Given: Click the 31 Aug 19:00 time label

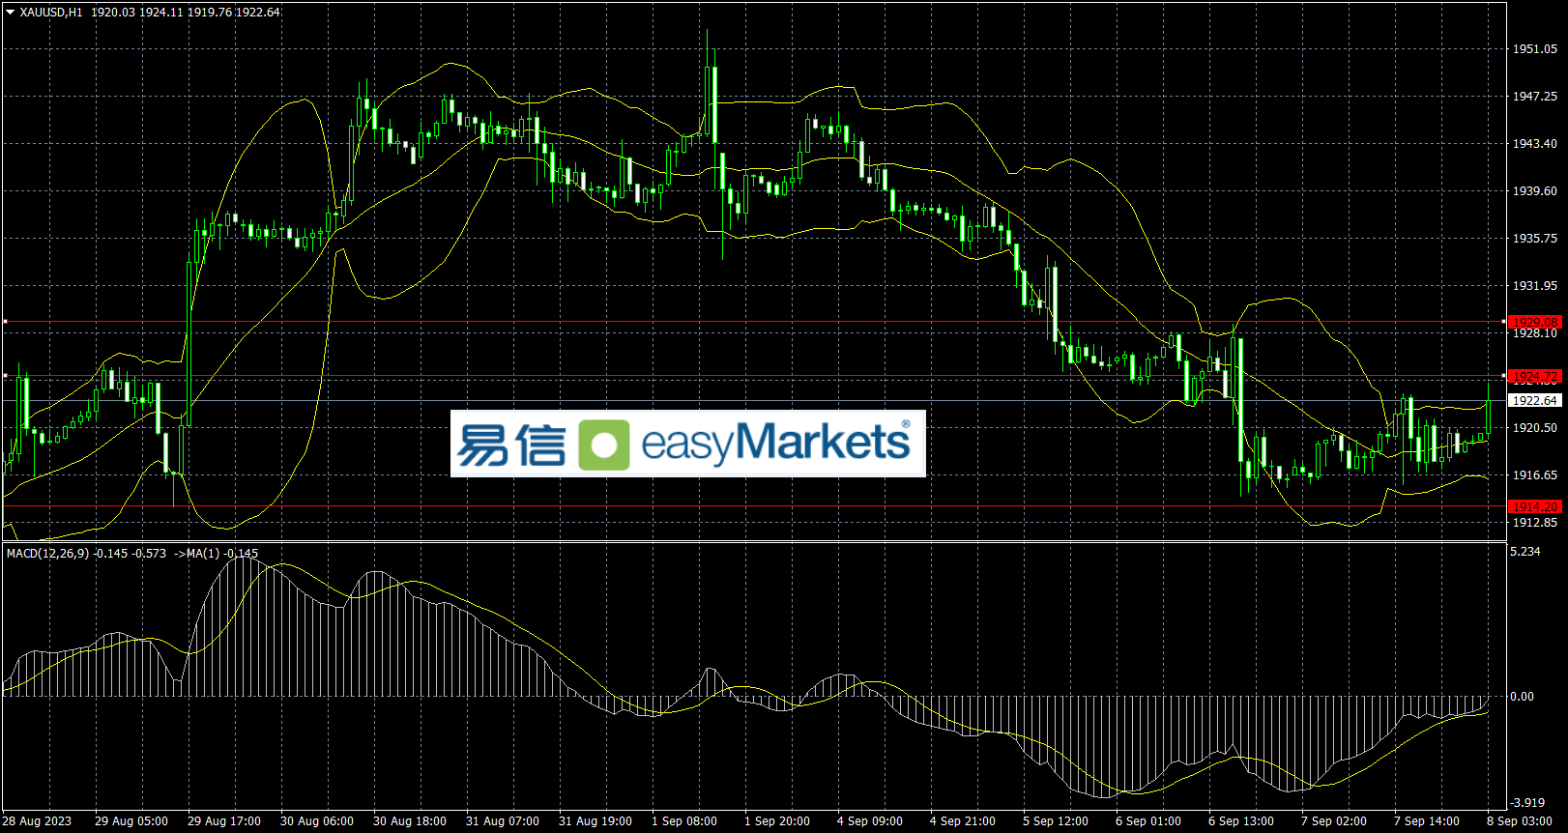Looking at the screenshot, I should click(x=595, y=821).
